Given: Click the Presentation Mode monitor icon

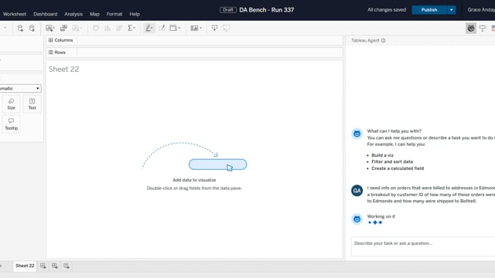Looking at the screenshot, I should tap(227, 28).
